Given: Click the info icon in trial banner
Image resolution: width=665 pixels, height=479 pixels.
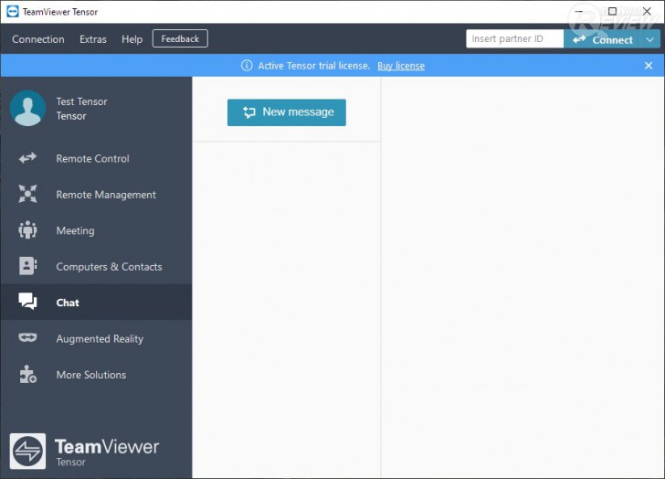Looking at the screenshot, I should pyautogui.click(x=247, y=65).
